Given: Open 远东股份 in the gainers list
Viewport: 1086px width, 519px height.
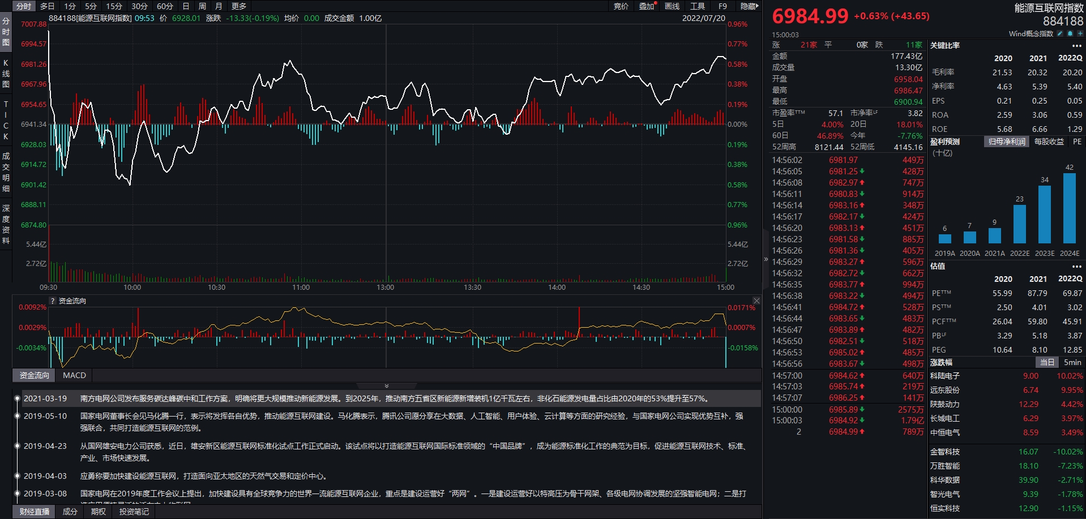Looking at the screenshot, I should pyautogui.click(x=1007, y=390).
